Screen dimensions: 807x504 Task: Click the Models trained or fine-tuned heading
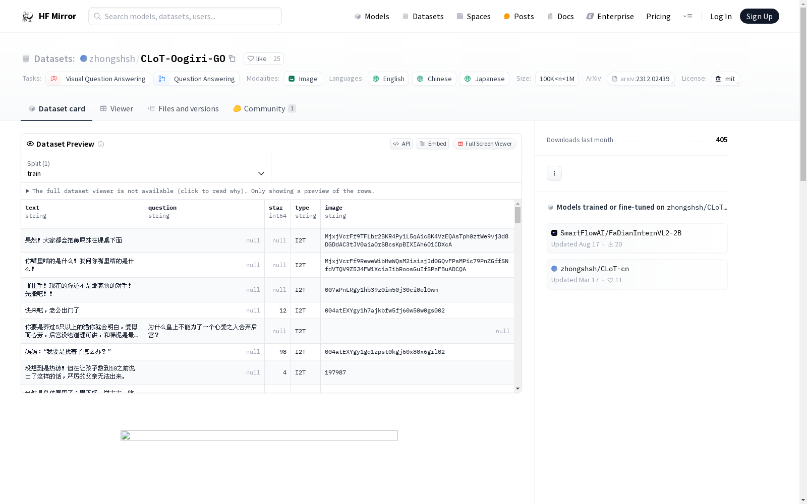pos(611,207)
